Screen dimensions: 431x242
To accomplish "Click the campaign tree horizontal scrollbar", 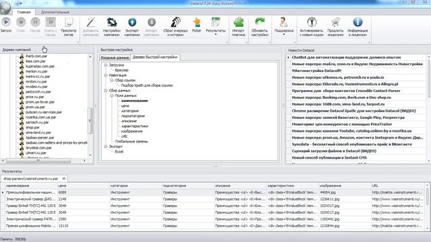I will [x=38, y=161].
